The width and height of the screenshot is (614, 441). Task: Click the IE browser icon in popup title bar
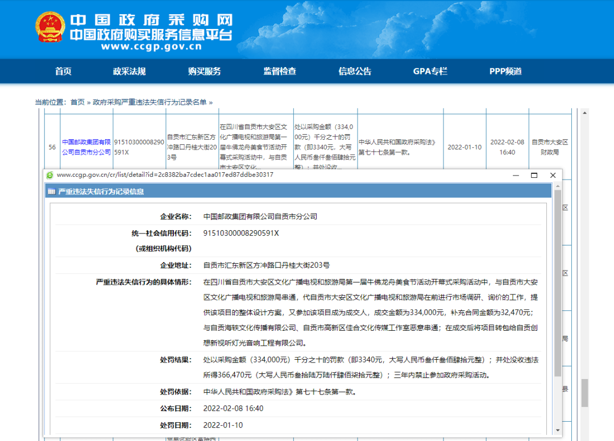click(50, 175)
